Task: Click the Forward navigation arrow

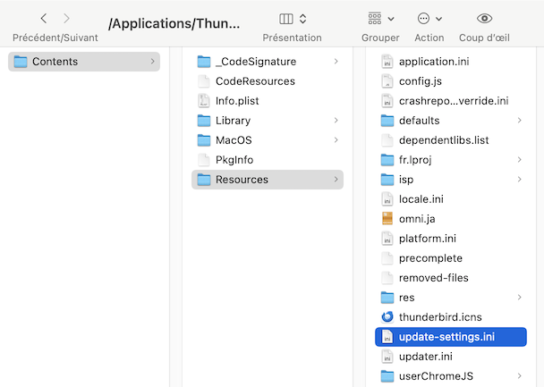Action: tap(66, 18)
